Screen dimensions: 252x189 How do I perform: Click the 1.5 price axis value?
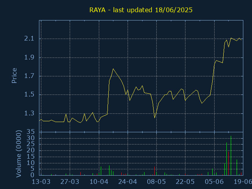[29, 94]
